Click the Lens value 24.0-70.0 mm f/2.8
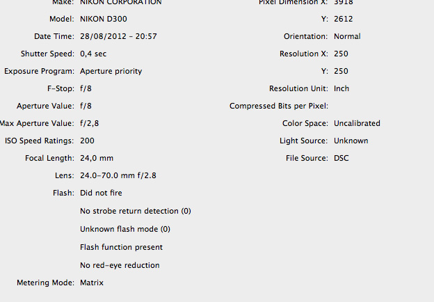This screenshot has width=434, height=302. coord(118,176)
